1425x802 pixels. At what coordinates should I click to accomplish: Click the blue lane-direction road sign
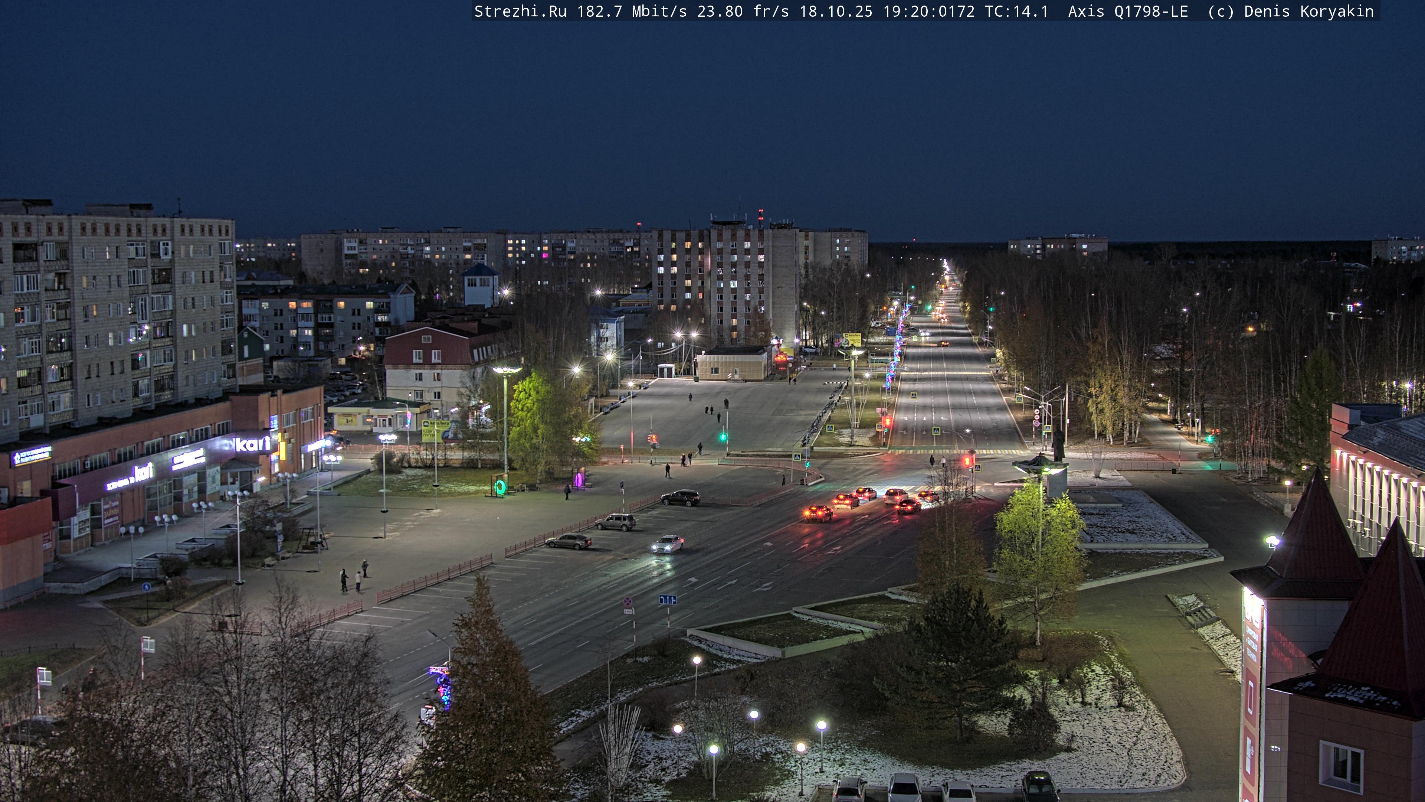pyautogui.click(x=668, y=599)
